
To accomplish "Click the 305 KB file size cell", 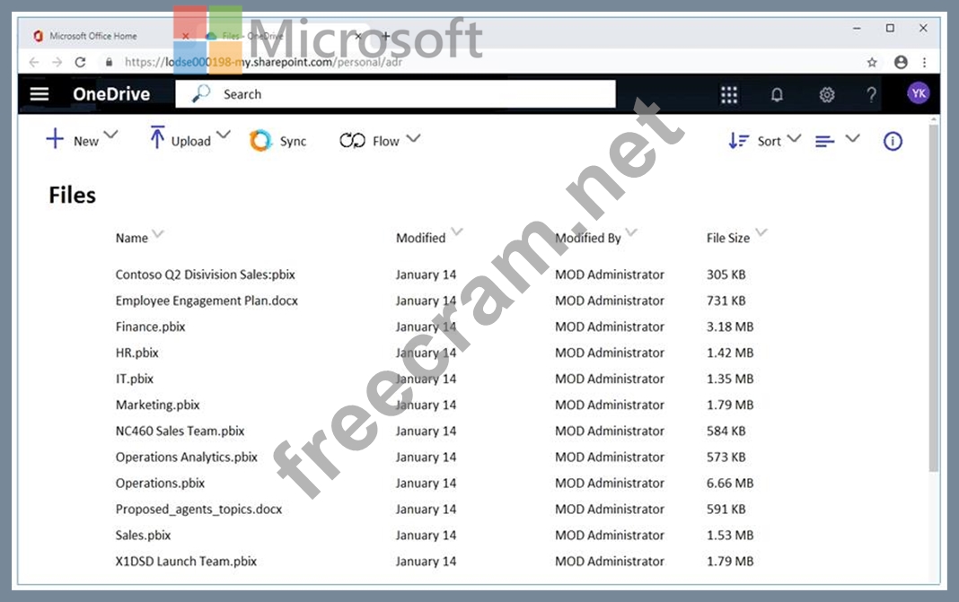I will tap(726, 275).
